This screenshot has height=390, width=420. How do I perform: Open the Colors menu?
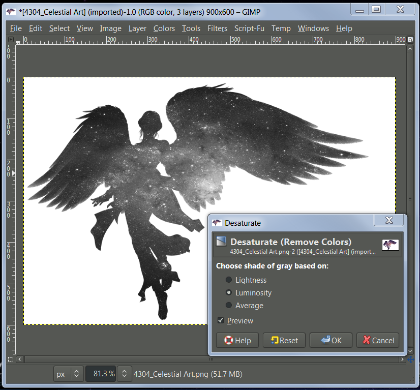164,28
